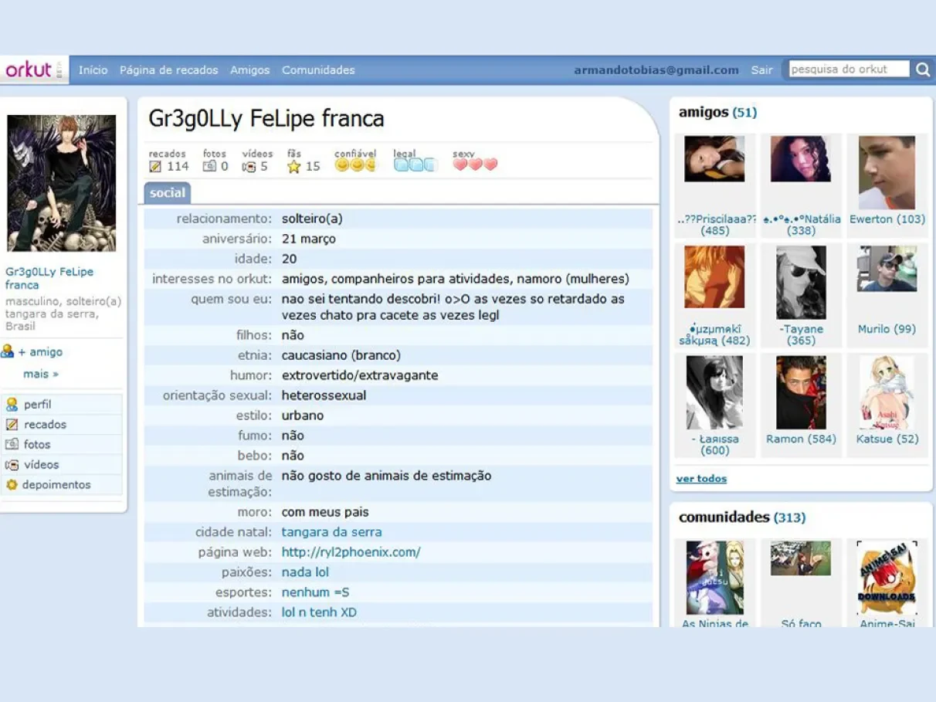Click the fotos camera icon in stats
The width and height of the screenshot is (936, 702).
pos(210,166)
